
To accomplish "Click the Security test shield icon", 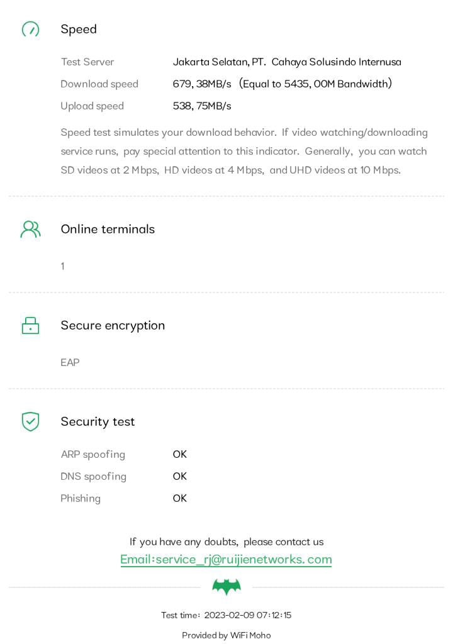I will point(30,421).
